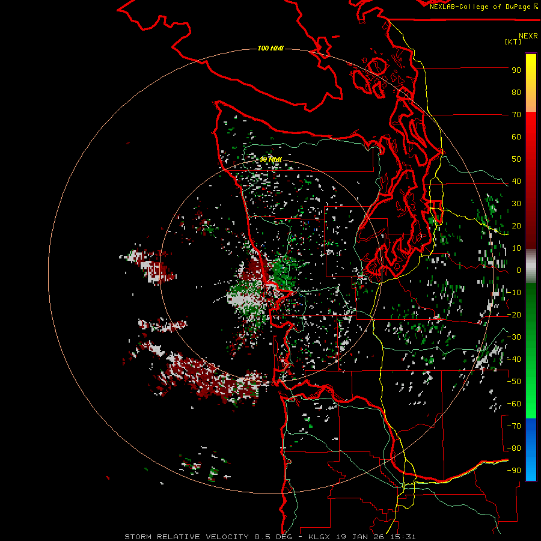
Task: Click the positive 80 scale label
Action: 516,93
